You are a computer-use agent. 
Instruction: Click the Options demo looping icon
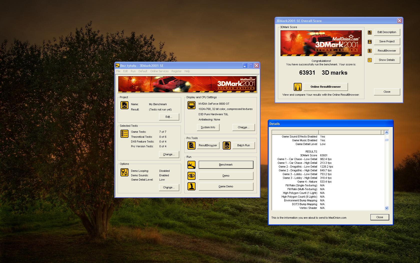pyautogui.click(x=124, y=172)
